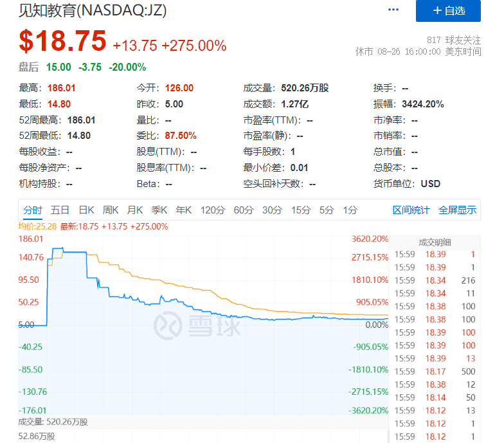Switch to the 五日 chart tab
Image resolution: width=495 pixels, height=443 pixels.
click(60, 210)
